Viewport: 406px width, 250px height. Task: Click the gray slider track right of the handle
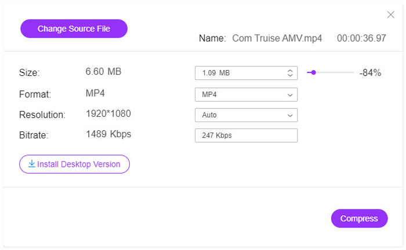335,73
